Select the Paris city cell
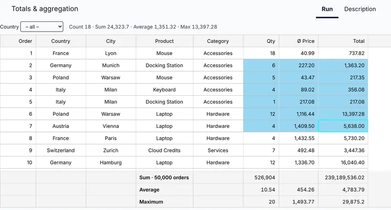Image resolution: width=391 pixels, height=210 pixels. tap(111, 138)
